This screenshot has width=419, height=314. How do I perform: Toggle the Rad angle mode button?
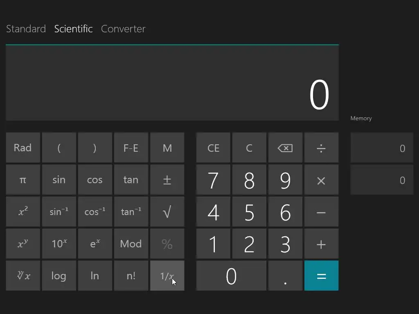(x=23, y=148)
